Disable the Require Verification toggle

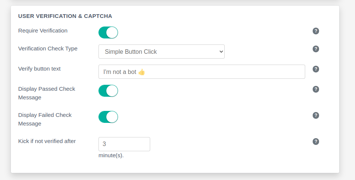(108, 32)
